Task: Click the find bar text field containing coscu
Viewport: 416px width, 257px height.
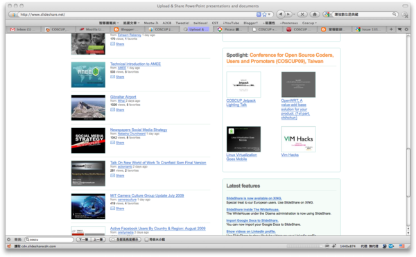Action: (x=49, y=240)
